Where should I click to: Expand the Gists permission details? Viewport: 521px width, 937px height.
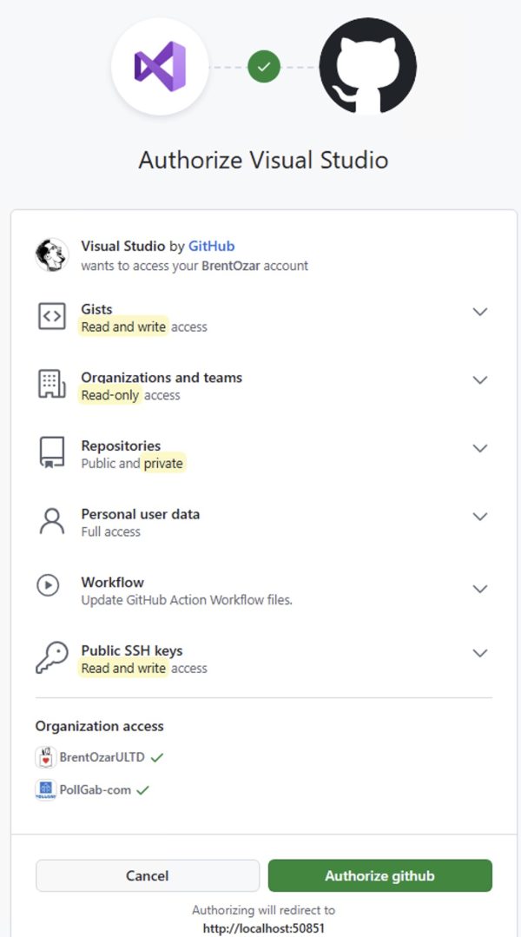(479, 312)
